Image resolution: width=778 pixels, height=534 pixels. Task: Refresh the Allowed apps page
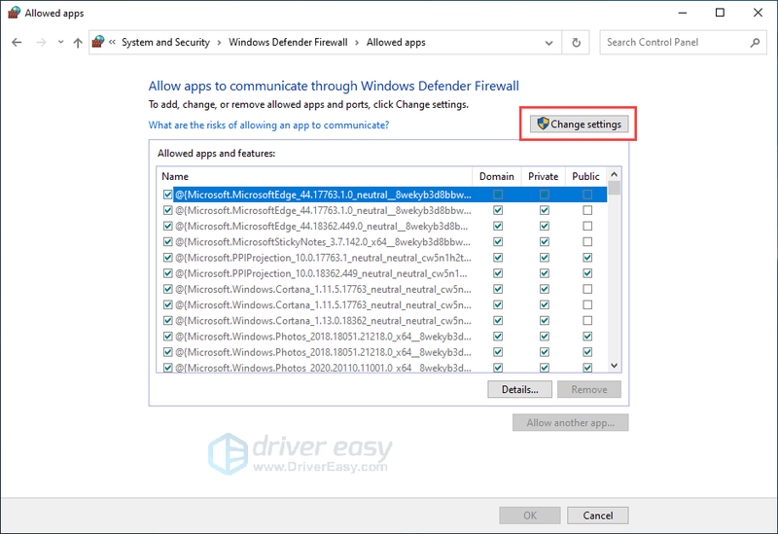coord(576,43)
